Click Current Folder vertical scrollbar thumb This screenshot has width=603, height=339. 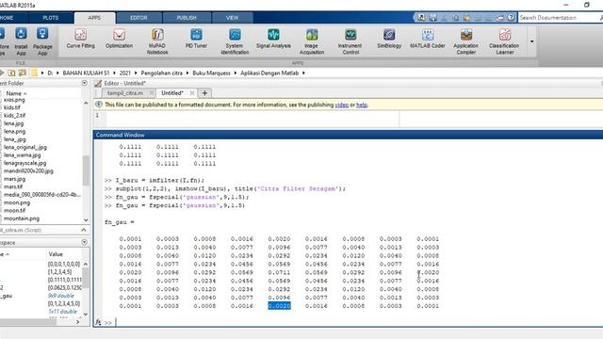tap(86, 170)
